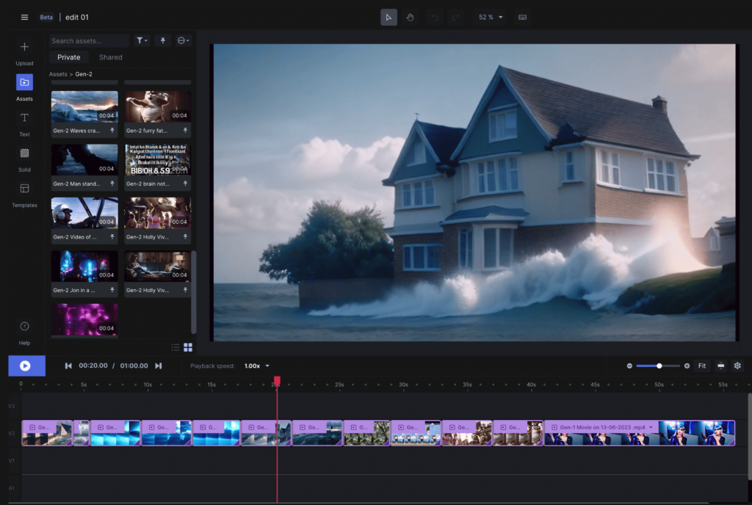
Task: Select the Private tab
Action: (x=69, y=57)
